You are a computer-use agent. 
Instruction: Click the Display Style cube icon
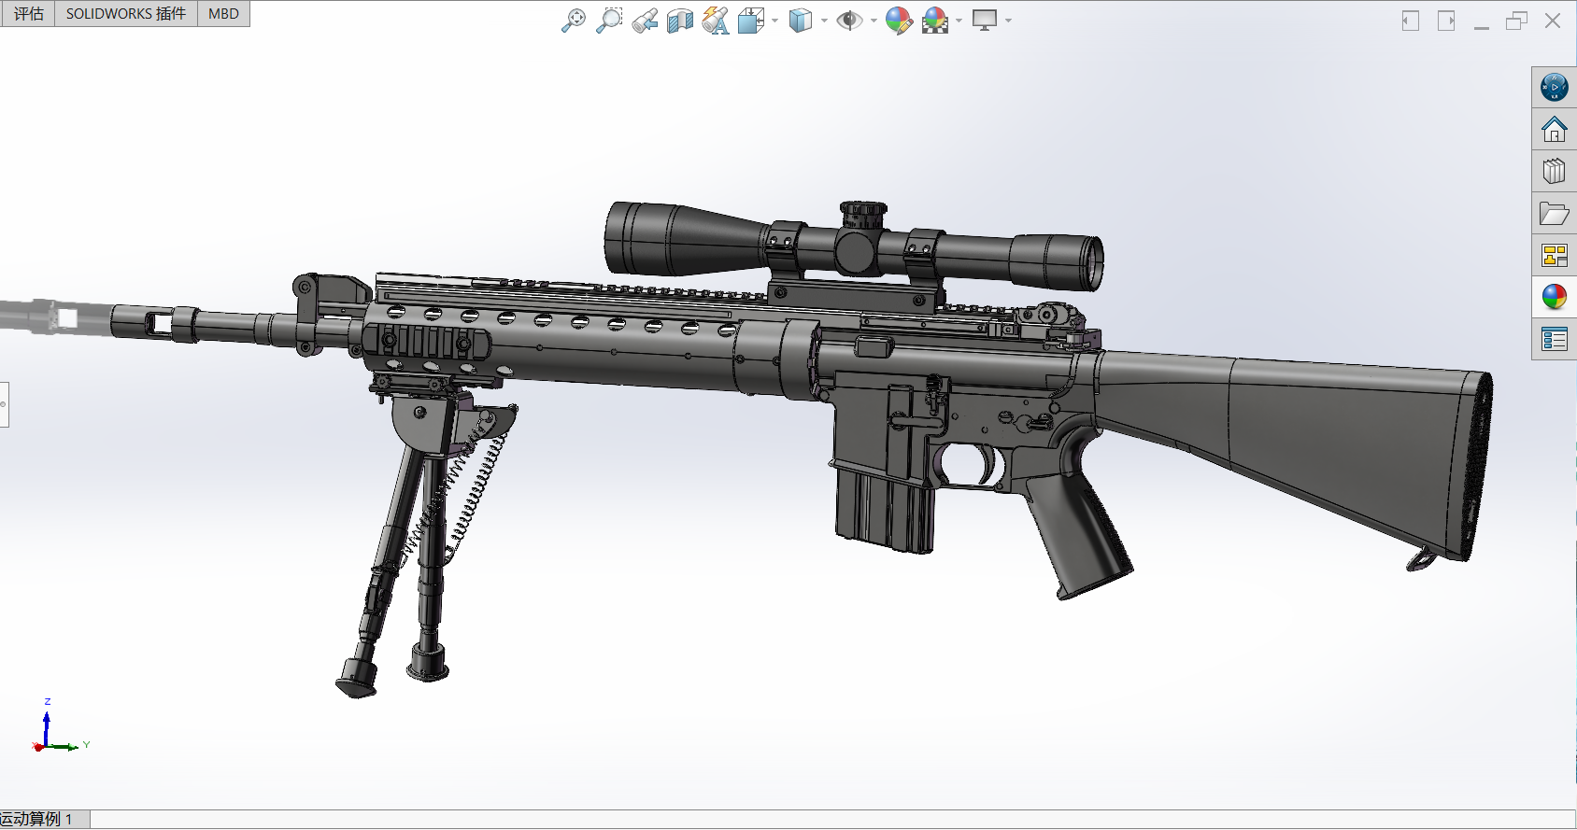coord(801,21)
